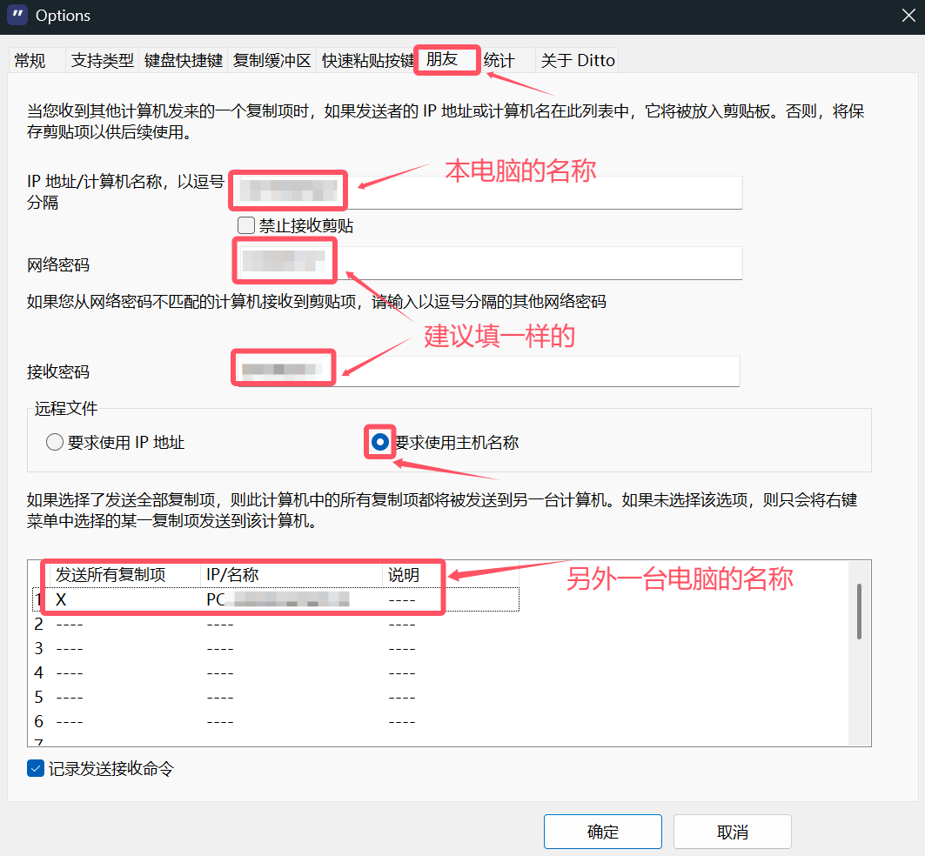Click the 发送所有复制项 column header

tap(111, 575)
